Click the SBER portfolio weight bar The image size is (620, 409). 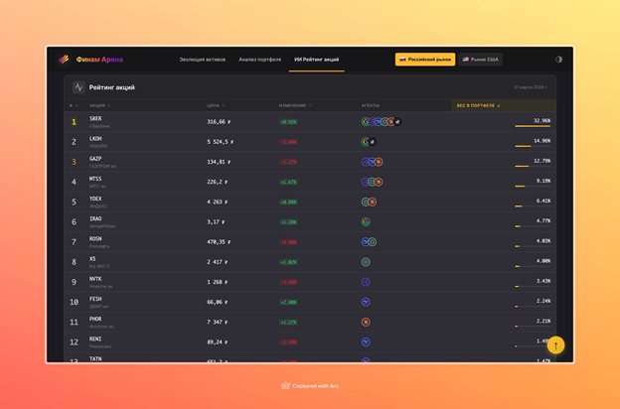[x=533, y=126]
